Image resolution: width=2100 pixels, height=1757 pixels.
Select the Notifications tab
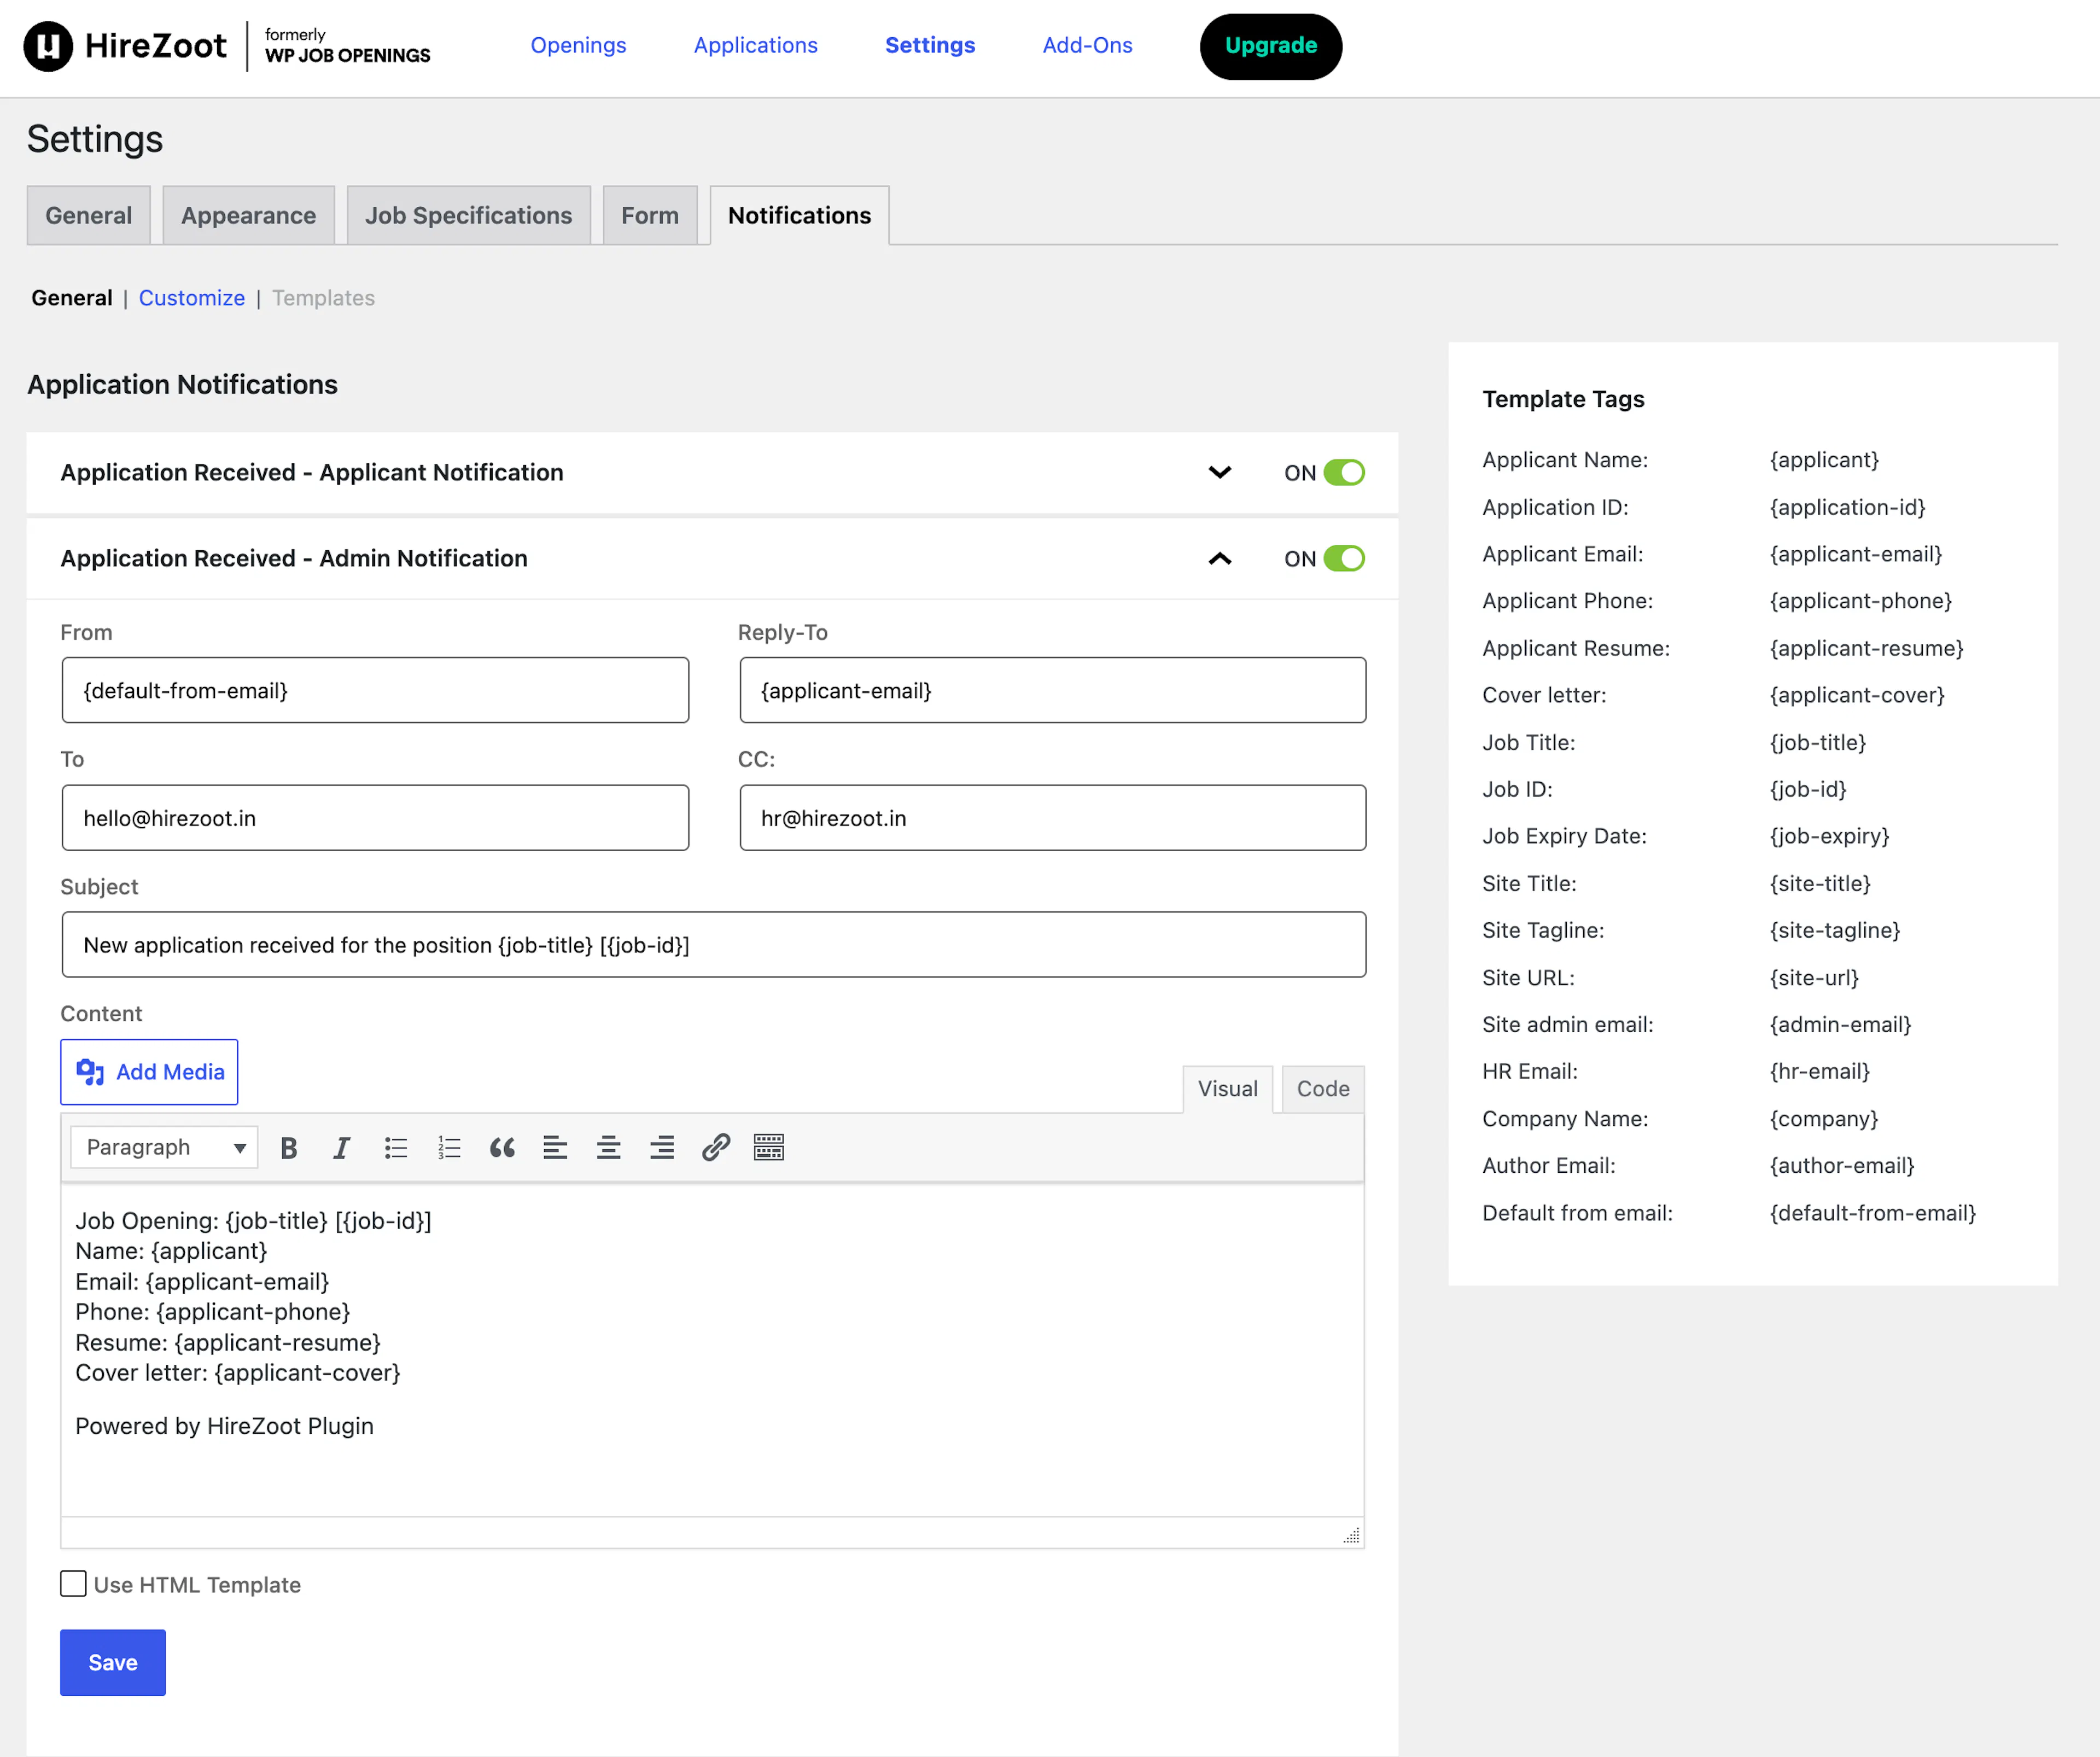pyautogui.click(x=799, y=215)
